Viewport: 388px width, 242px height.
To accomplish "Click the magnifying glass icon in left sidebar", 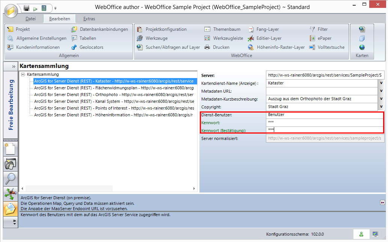I will pyautogui.click(x=11, y=179).
